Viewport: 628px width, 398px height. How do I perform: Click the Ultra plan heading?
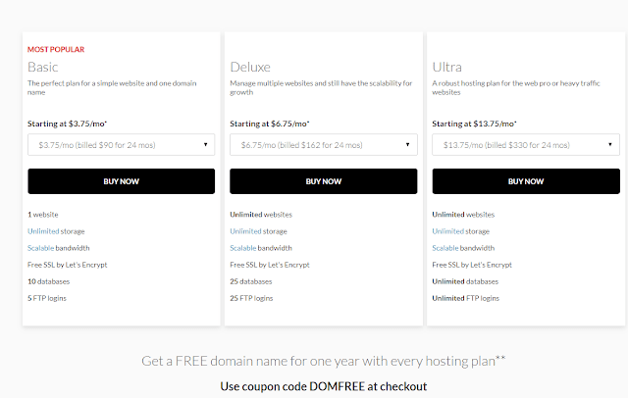pyautogui.click(x=448, y=67)
